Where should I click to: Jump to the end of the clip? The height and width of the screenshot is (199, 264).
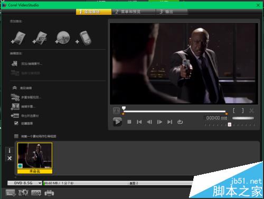[169, 122]
